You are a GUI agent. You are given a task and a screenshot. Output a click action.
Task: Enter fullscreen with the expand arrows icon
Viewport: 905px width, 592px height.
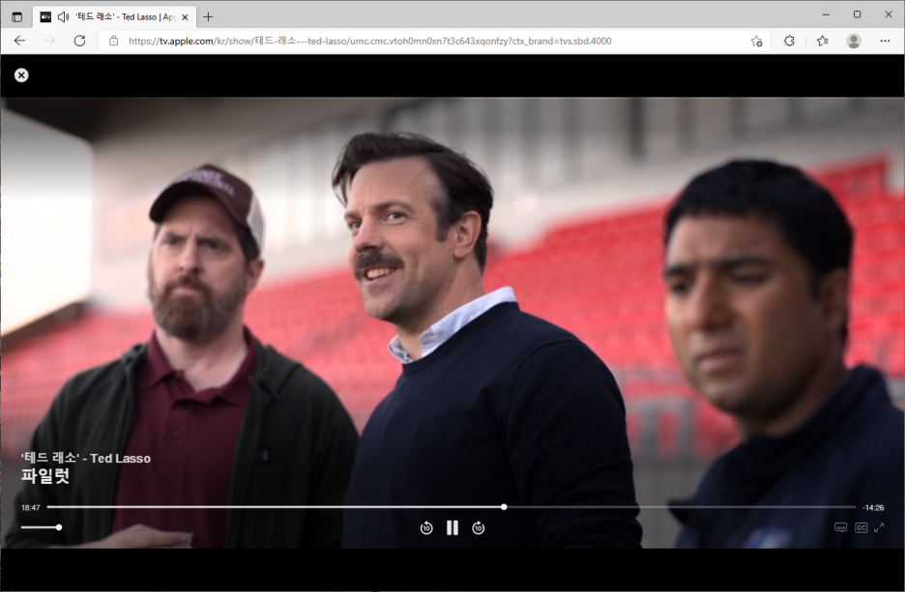(879, 528)
